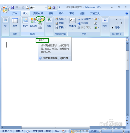Go to next page double-arrow button
This screenshot has width=130, height=133.
click(127, 124)
